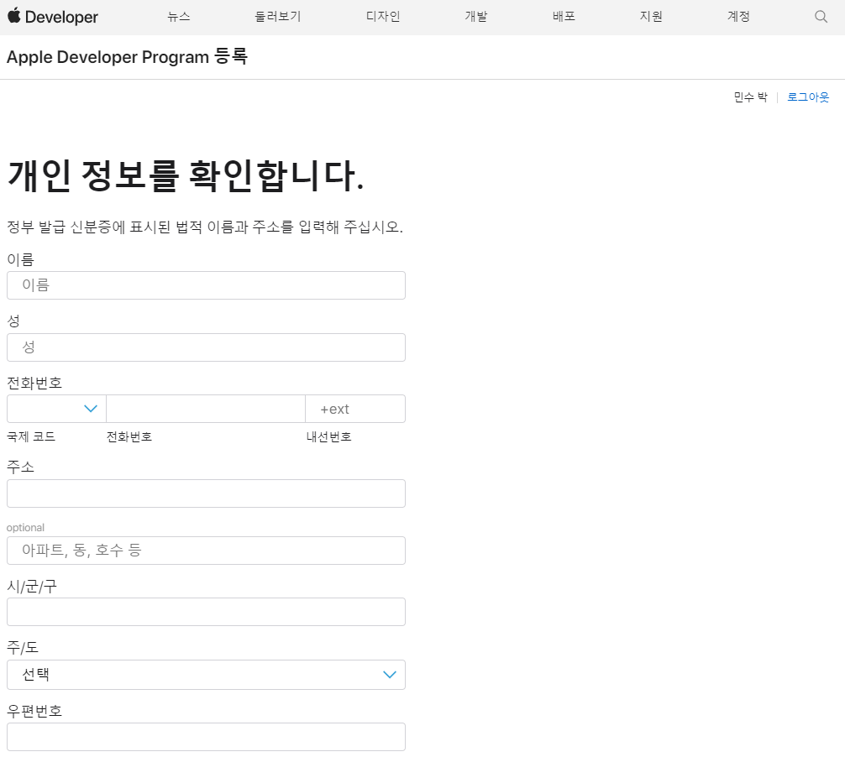Image resolution: width=845 pixels, height=757 pixels.
Task: Open the 둘러보기 menu item
Action: 278,17
